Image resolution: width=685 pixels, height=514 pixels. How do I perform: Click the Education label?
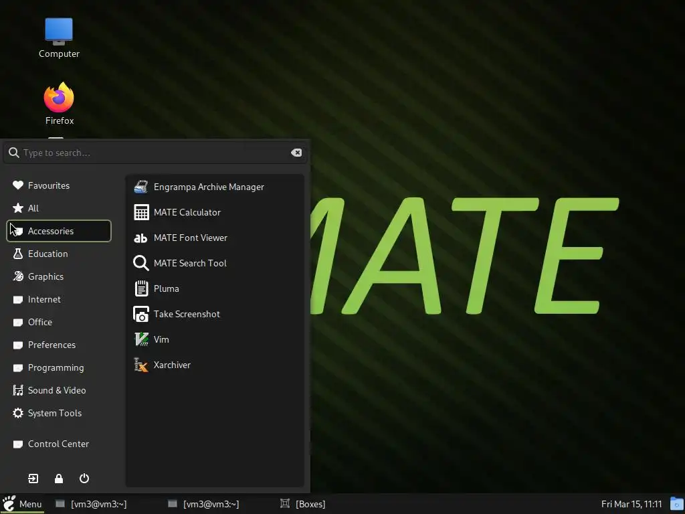(x=47, y=254)
